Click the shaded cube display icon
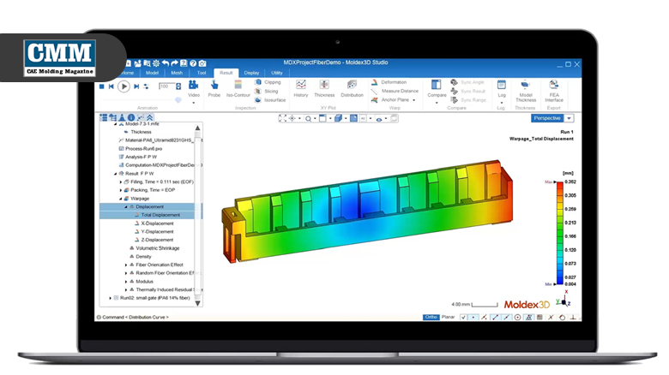Image resolution: width=669 pixels, height=375 pixels. coord(338,118)
